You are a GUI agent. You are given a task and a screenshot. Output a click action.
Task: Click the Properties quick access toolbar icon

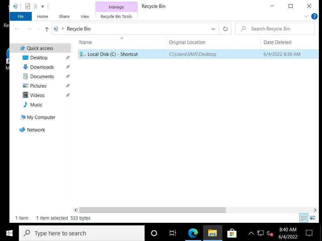[28, 6]
